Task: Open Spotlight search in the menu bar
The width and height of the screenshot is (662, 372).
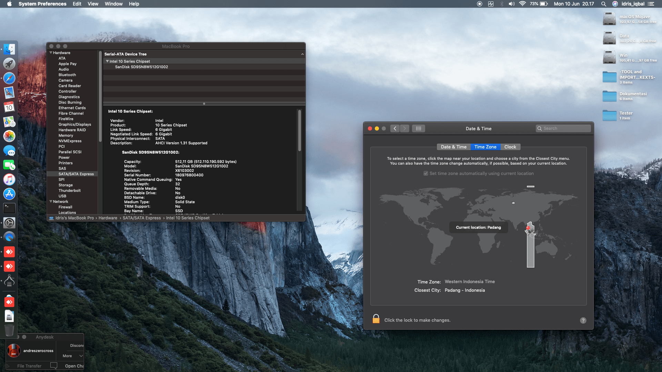Action: 603,4
